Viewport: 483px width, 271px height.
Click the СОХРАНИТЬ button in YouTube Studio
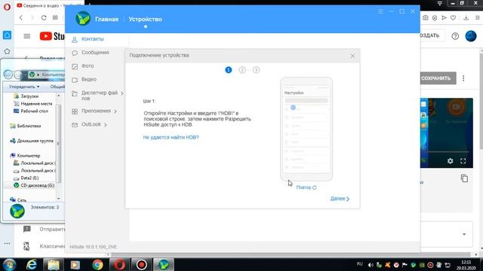(438, 78)
